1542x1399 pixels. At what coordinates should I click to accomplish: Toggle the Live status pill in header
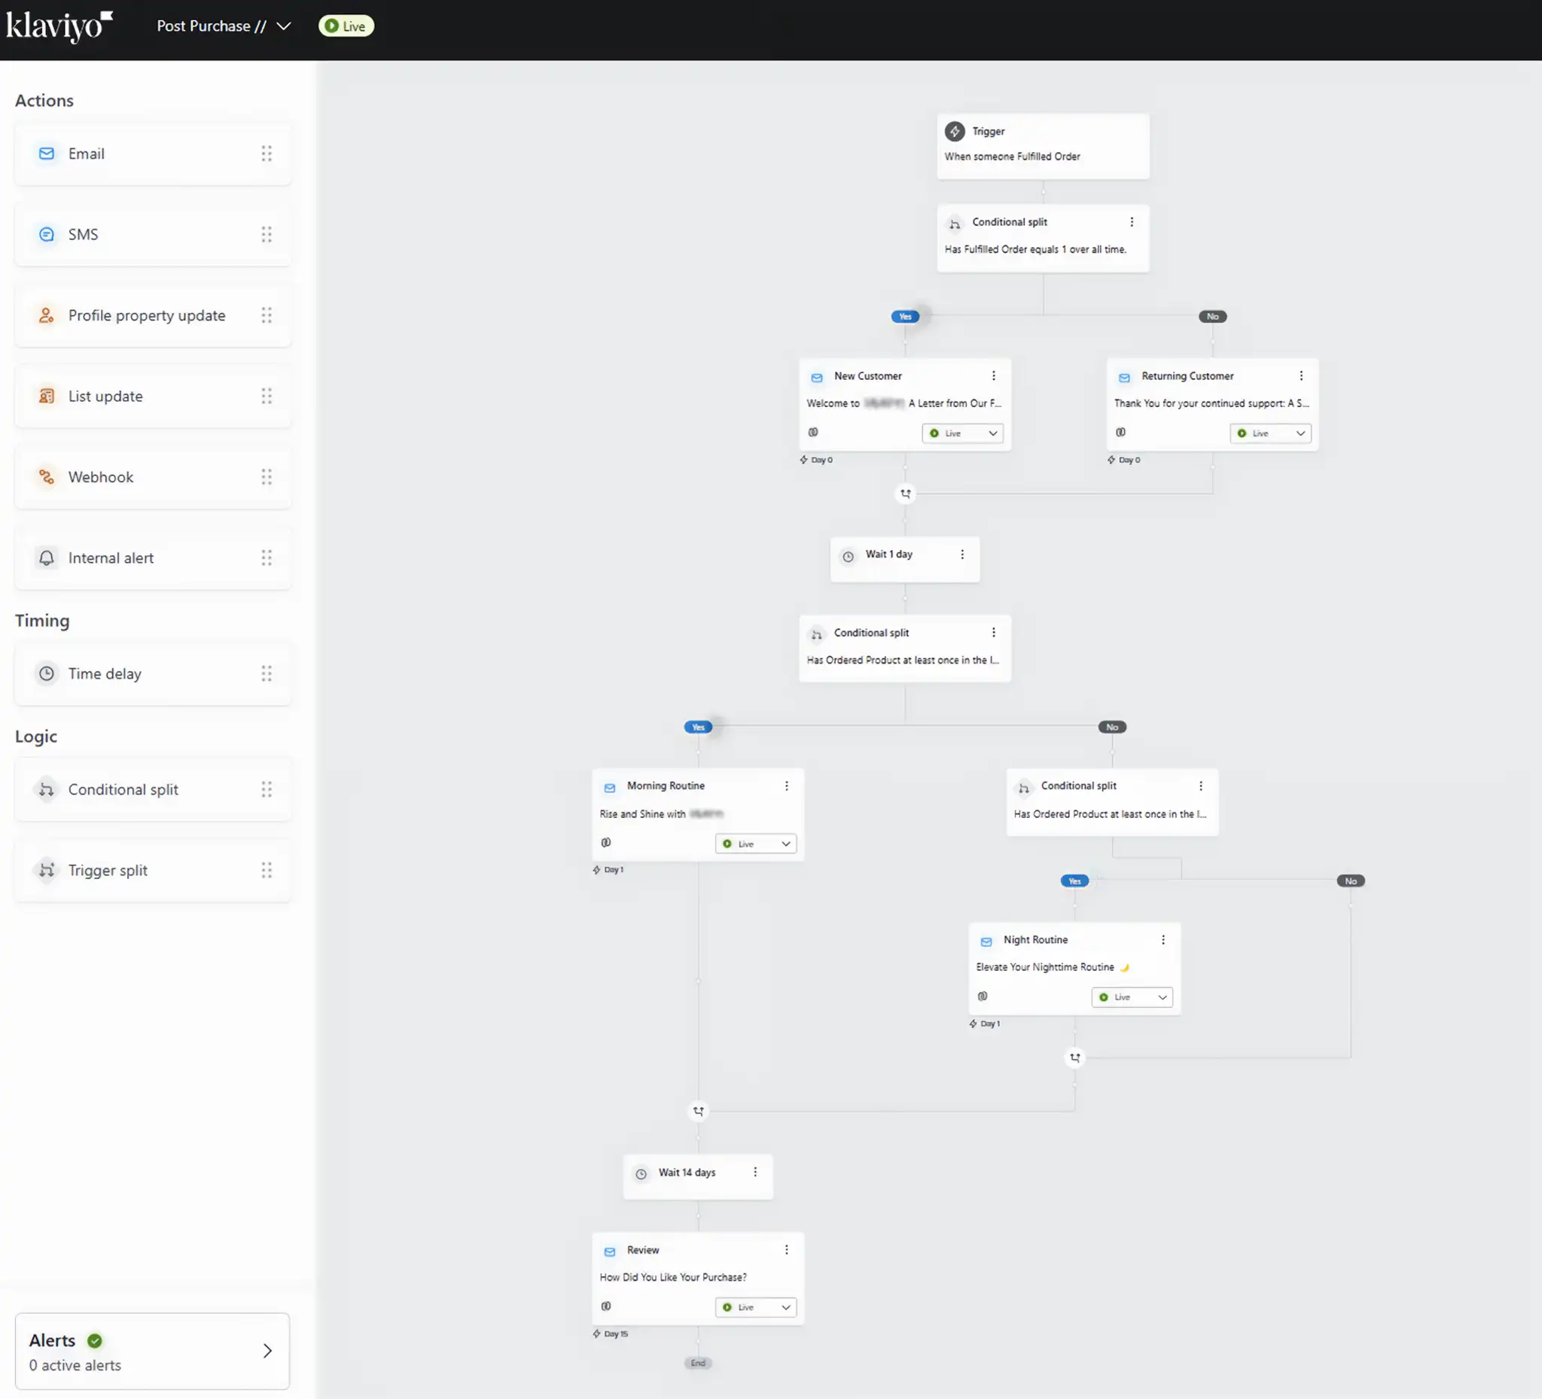tap(346, 26)
